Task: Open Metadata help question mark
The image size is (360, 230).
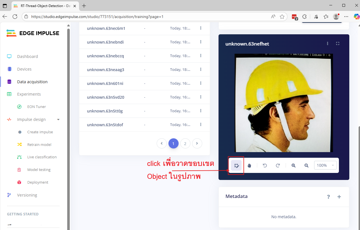Action: (x=328, y=197)
